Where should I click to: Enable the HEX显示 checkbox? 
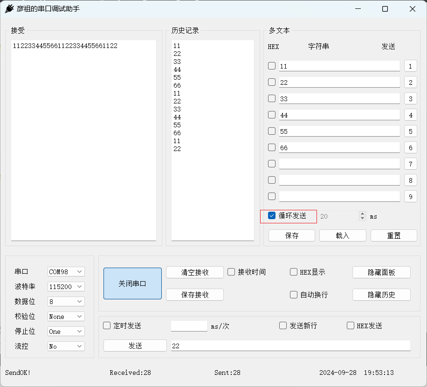[x=294, y=272]
